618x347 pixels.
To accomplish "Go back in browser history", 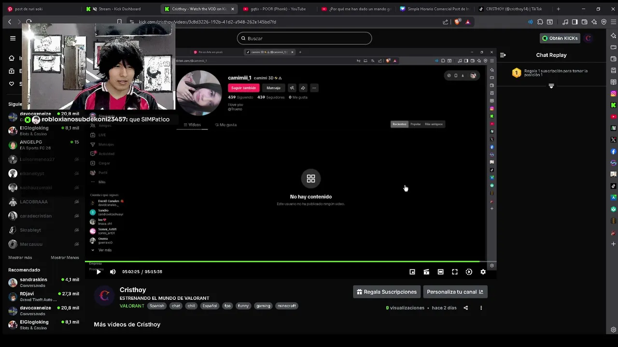I will (x=10, y=22).
